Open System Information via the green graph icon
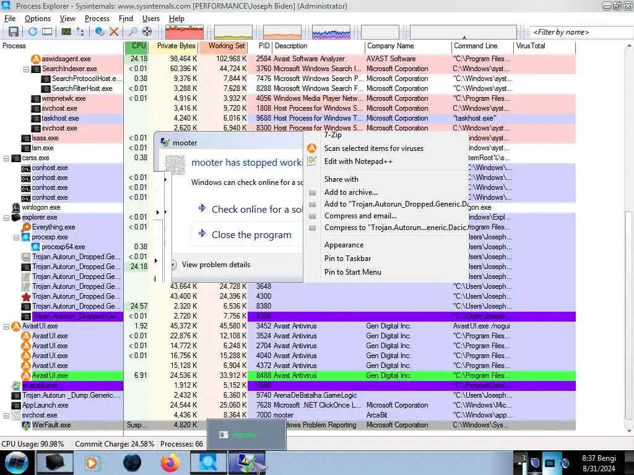This screenshot has height=475, width=634. coord(66,32)
